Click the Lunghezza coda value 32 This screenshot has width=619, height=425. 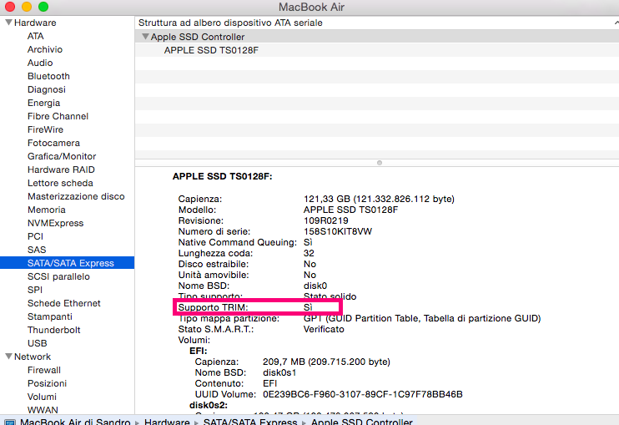click(x=309, y=253)
